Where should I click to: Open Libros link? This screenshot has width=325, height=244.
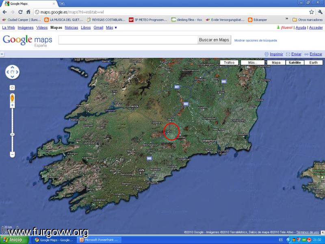tap(86, 28)
